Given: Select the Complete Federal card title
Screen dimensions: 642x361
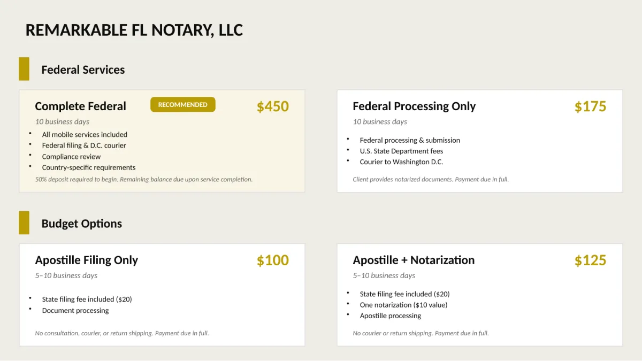Looking at the screenshot, I should tap(81, 106).
